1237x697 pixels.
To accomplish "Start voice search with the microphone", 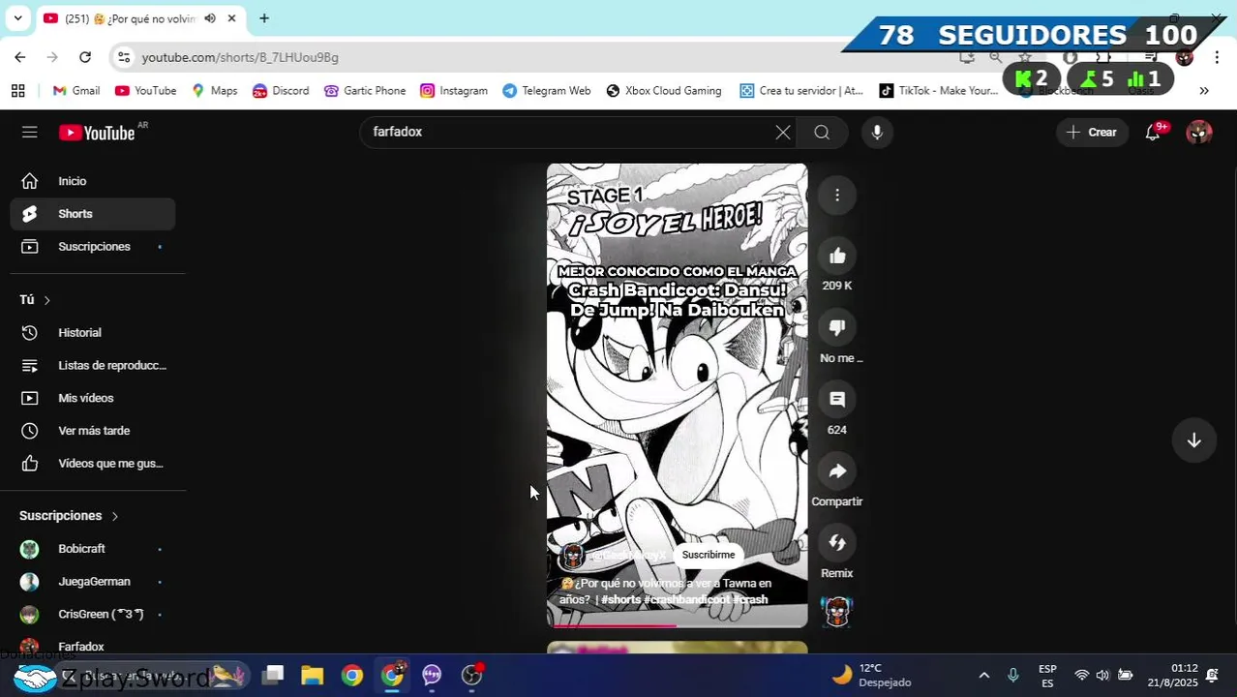I will click(x=877, y=133).
